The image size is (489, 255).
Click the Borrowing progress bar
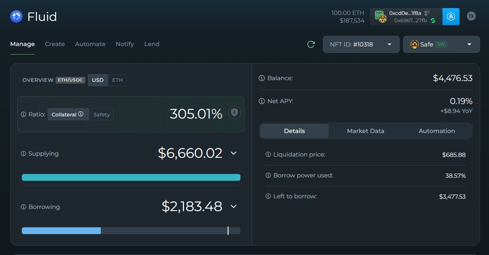[x=131, y=231]
